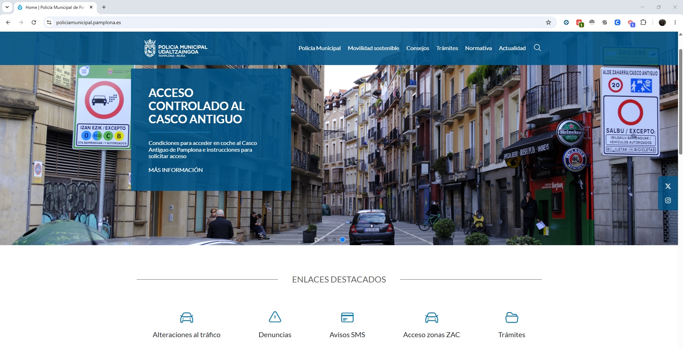Switch to the Home | Policía Municipal tab
Screen dimensions: 683x361
click(x=55, y=7)
